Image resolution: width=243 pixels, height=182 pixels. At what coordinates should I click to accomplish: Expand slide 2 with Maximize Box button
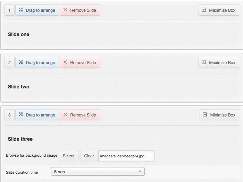219,62
